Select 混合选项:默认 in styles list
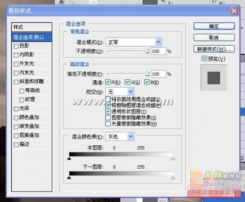245x202 pixels. click(x=32, y=37)
